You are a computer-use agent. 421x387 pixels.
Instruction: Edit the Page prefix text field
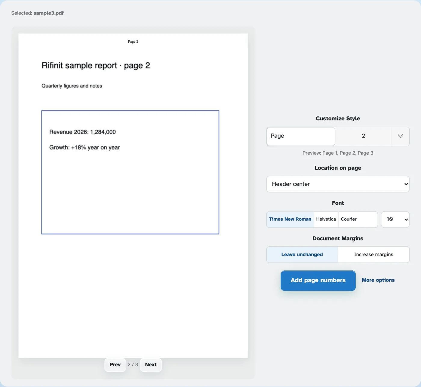click(301, 136)
